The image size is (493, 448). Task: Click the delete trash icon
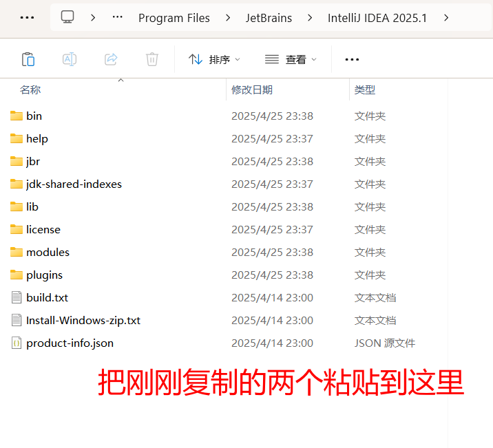[152, 59]
